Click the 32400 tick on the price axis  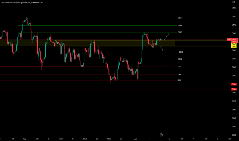(x=234, y=93)
